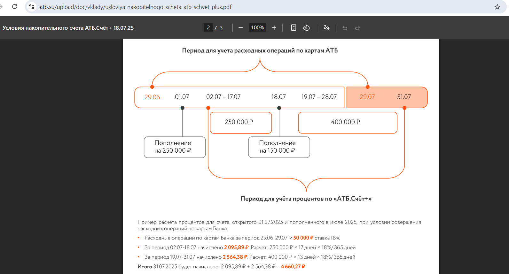
Task: Click the PDF page number field
Action: pos(208,28)
